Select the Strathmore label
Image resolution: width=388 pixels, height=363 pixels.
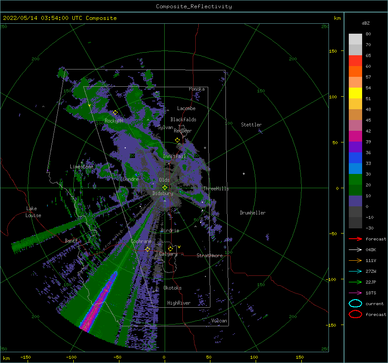click(210, 256)
